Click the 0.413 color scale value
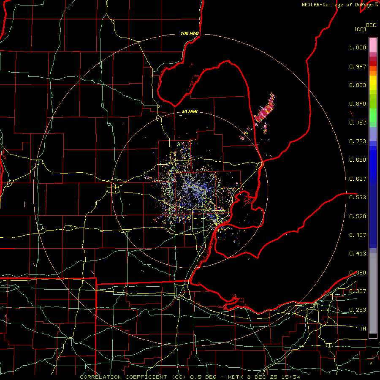The image size is (380, 380). (x=358, y=254)
